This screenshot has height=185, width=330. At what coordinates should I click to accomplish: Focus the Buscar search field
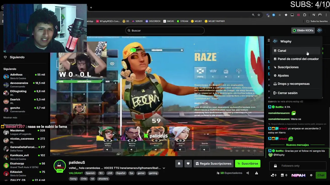165,31
